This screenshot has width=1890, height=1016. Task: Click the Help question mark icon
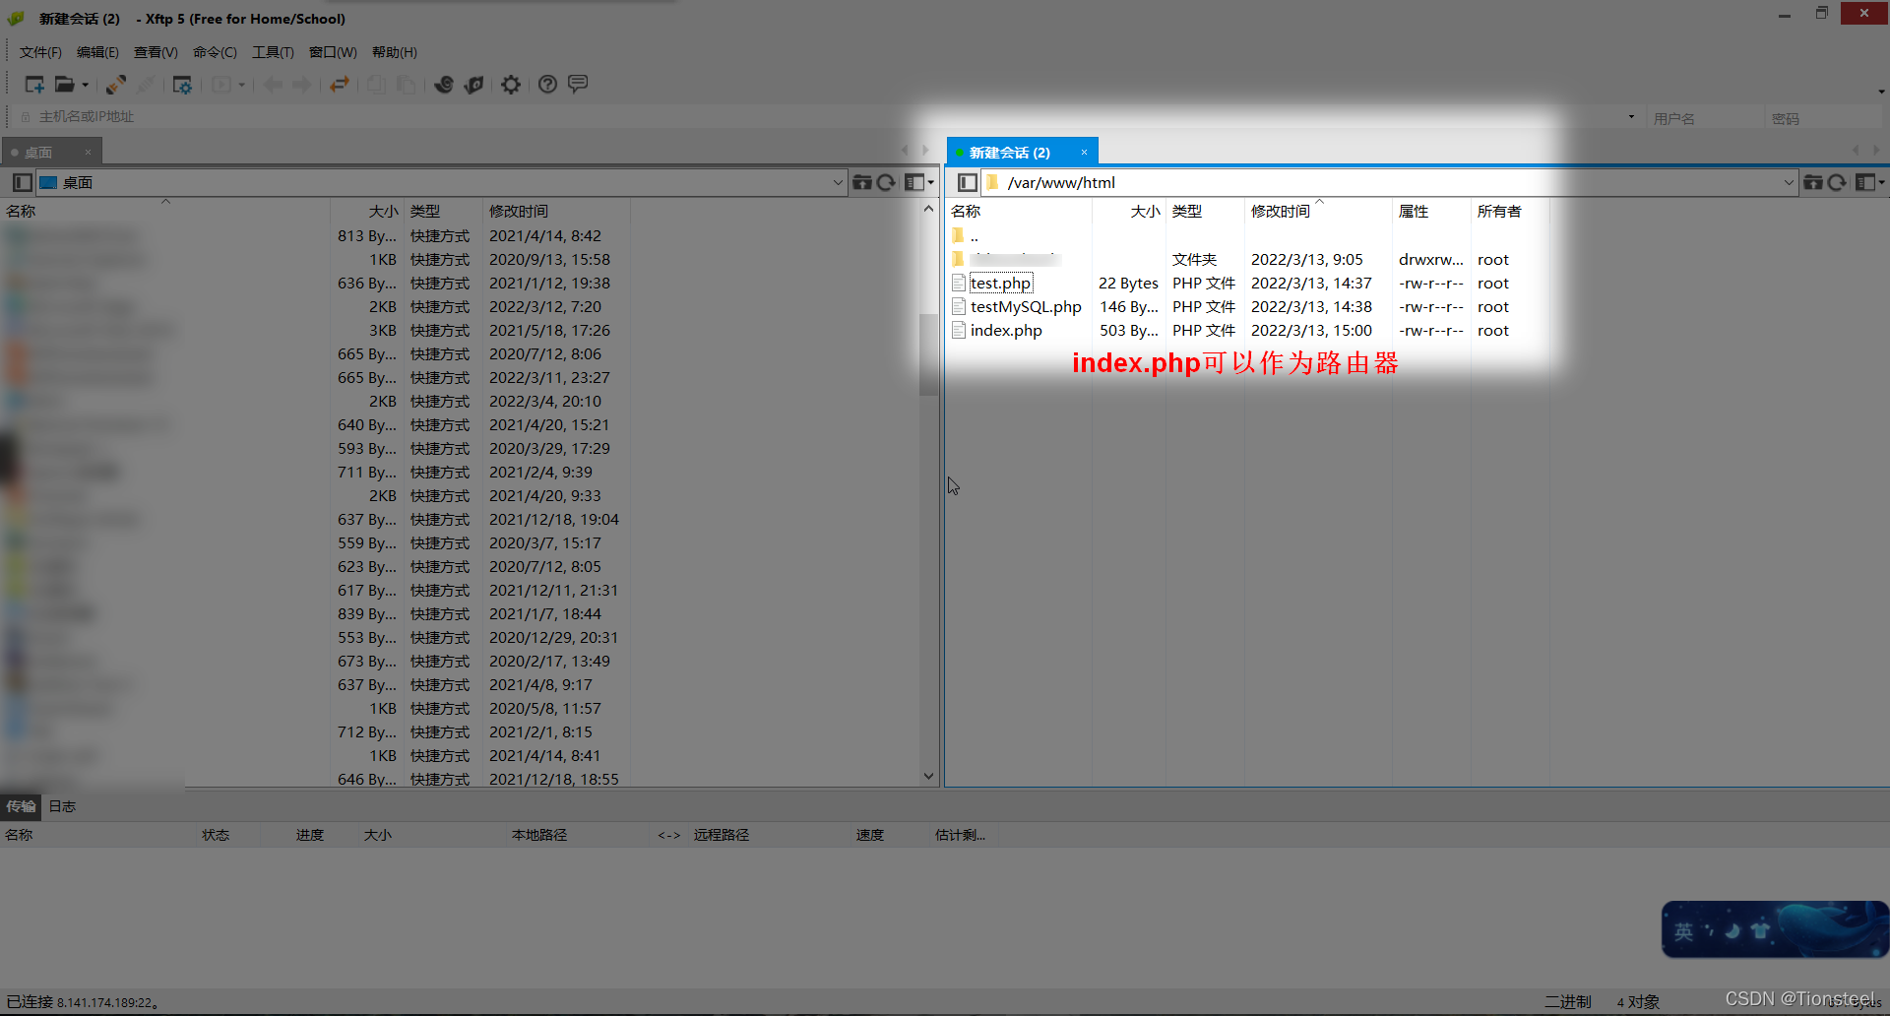click(x=547, y=85)
